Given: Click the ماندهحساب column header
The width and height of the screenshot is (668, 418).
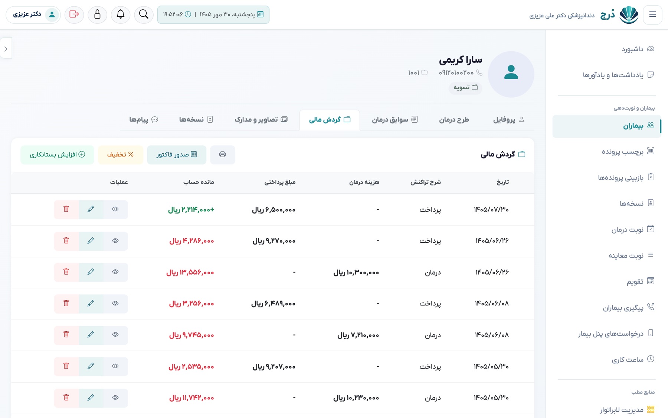Looking at the screenshot, I should coord(199,182).
